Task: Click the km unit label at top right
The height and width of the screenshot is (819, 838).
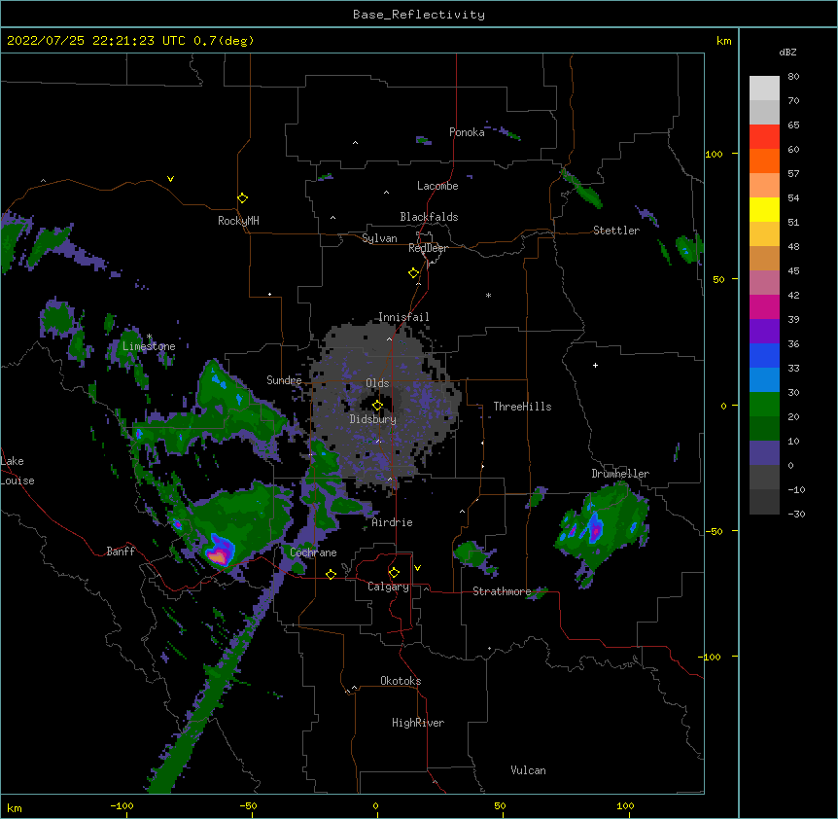Action: point(723,41)
